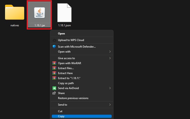Image resolution: width=190 pixels, height=119 pixels.
Task: Select the 1.18.1.json file icon
Action: tap(64, 13)
